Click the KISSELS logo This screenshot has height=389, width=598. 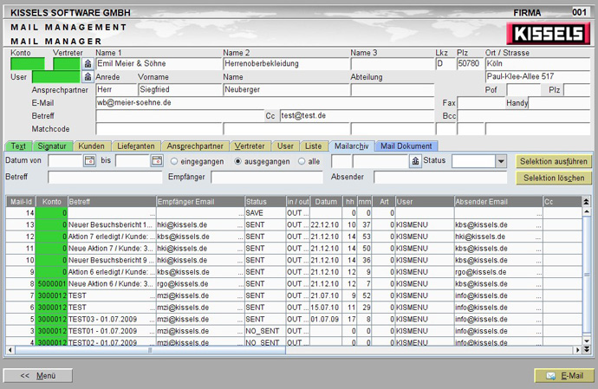[548, 34]
